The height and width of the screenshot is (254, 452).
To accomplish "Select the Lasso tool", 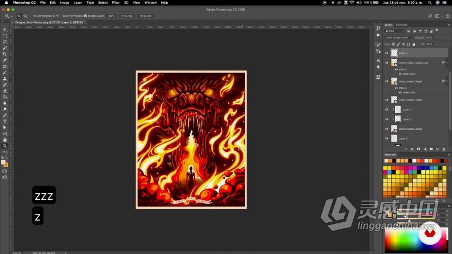I will (x=4, y=42).
